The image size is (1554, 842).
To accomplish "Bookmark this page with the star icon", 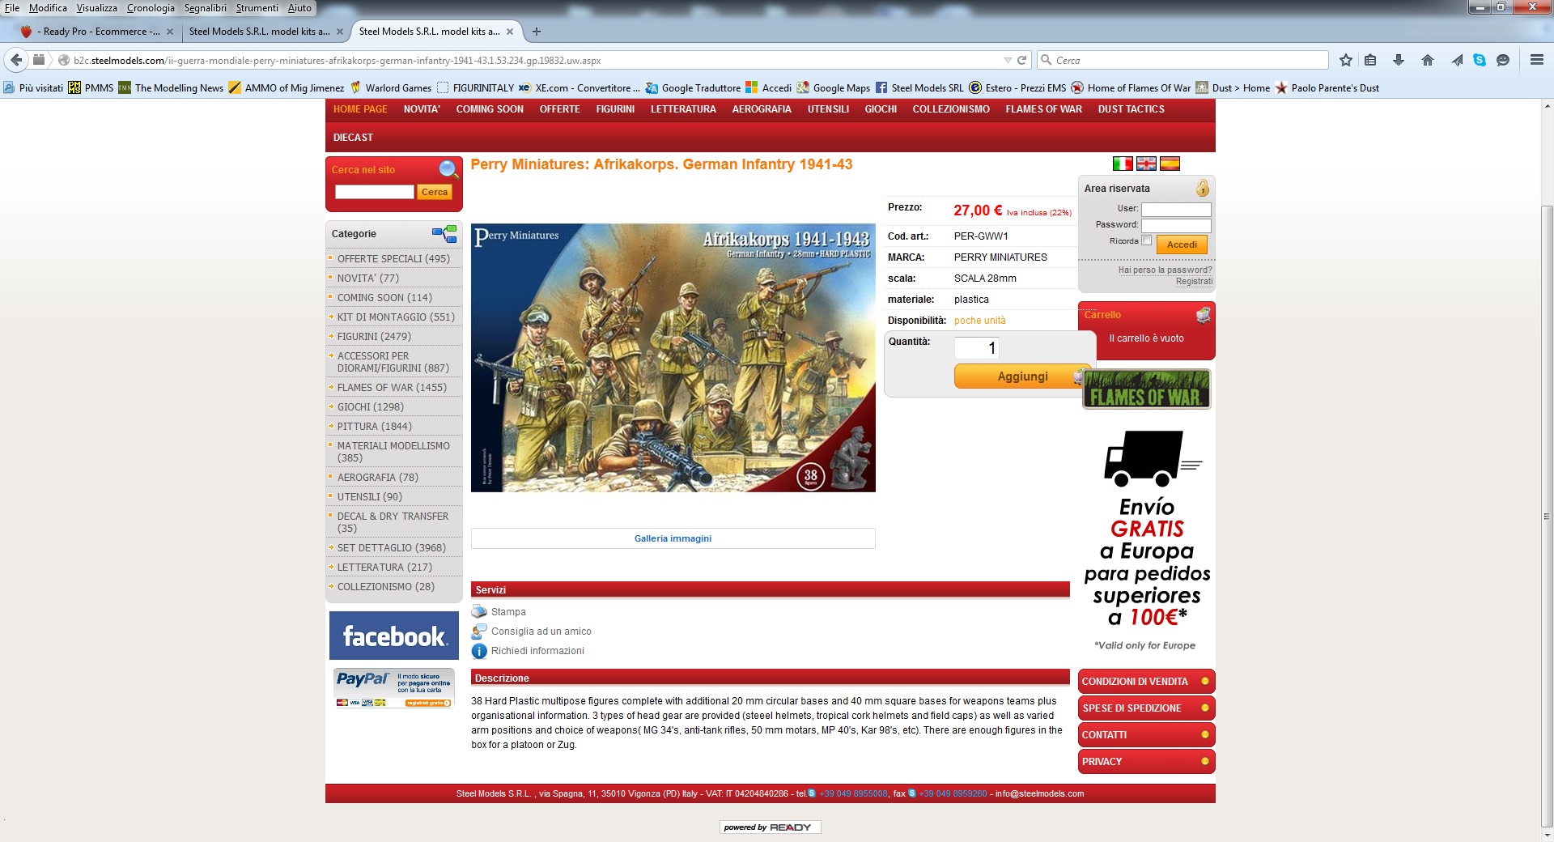I will click(x=1345, y=60).
